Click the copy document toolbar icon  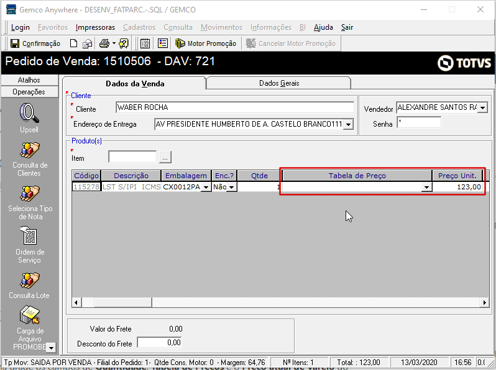[x=87, y=43]
